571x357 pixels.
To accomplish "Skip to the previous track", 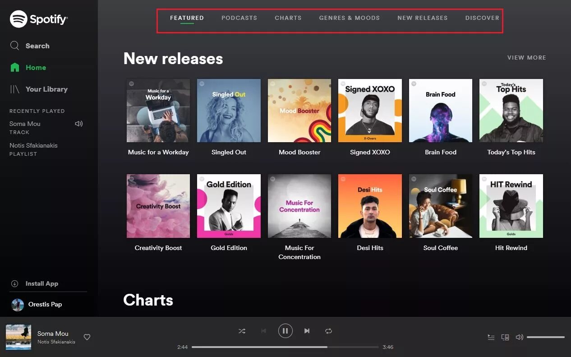I will 264,331.
